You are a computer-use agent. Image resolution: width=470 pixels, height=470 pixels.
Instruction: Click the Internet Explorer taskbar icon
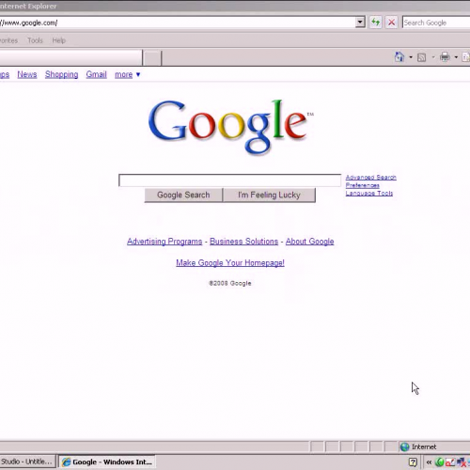click(66, 462)
